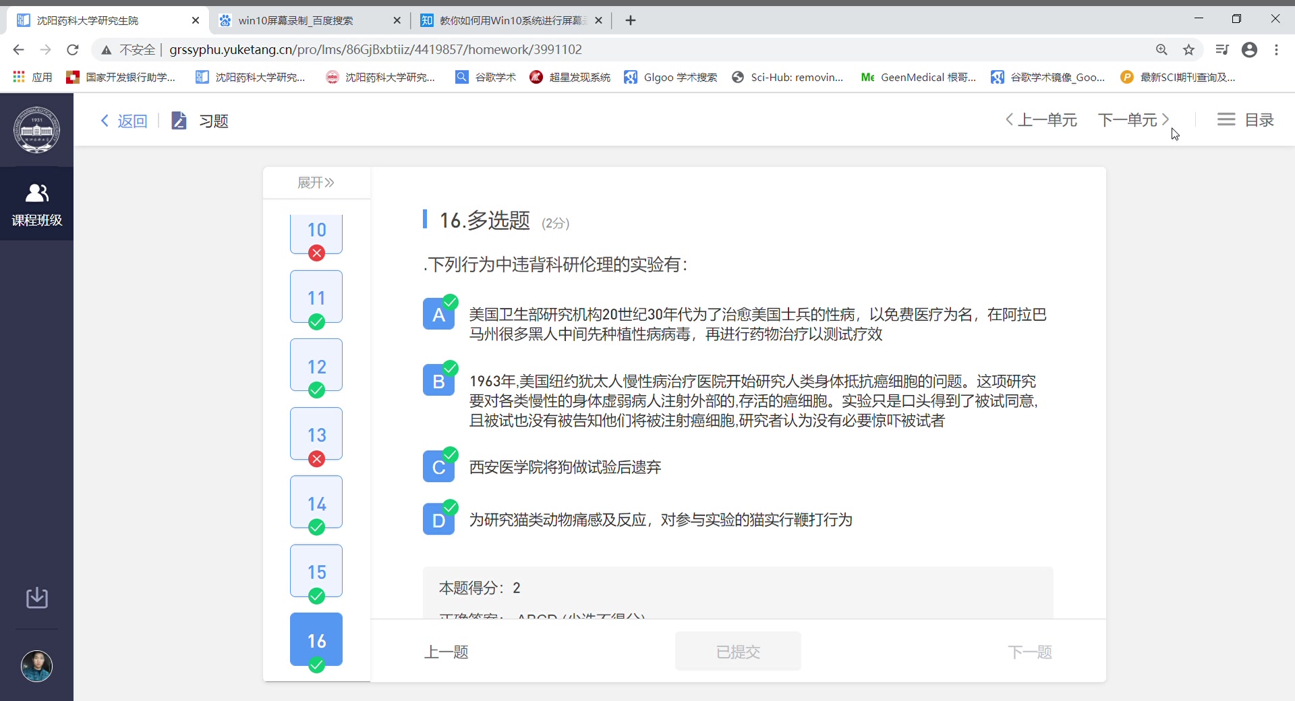
Task: Jump to question 13
Action: [x=316, y=434]
